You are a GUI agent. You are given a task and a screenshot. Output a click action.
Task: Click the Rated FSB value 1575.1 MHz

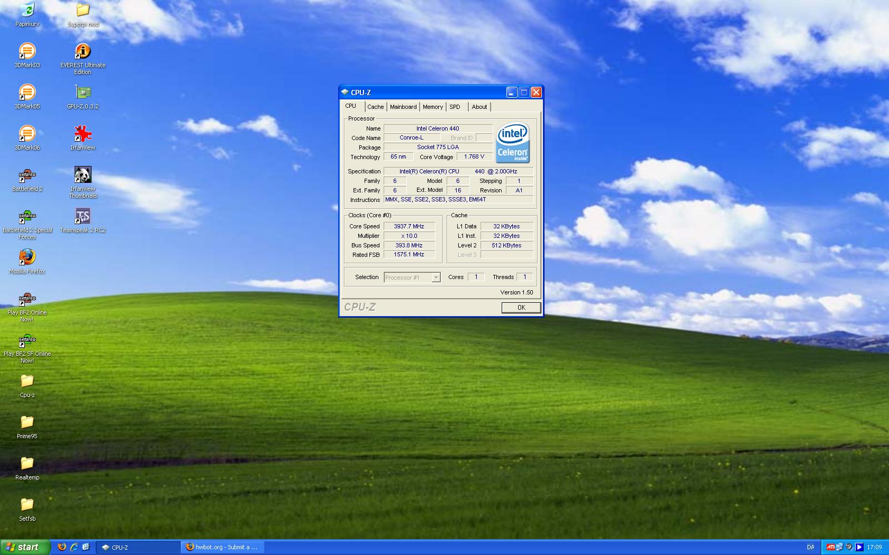409,254
